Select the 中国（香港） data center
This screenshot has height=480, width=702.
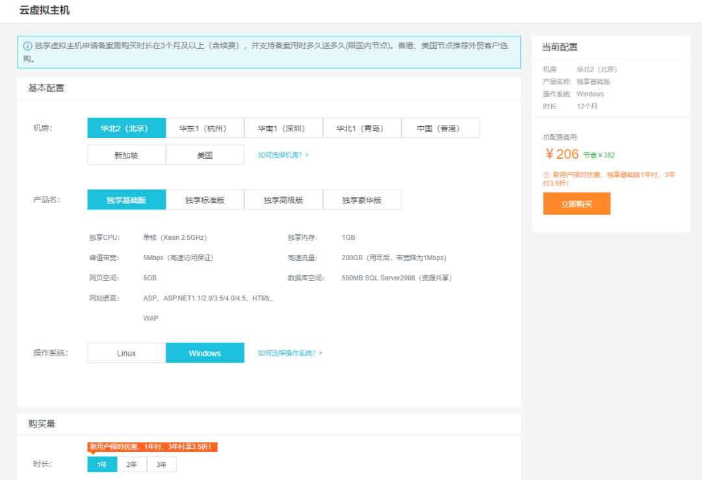click(441, 128)
